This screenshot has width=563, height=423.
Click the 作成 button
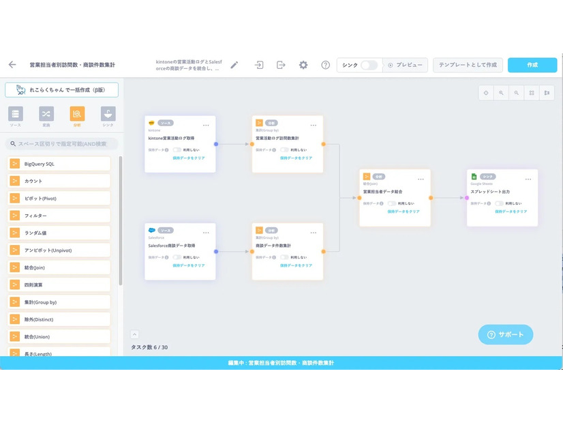click(532, 65)
